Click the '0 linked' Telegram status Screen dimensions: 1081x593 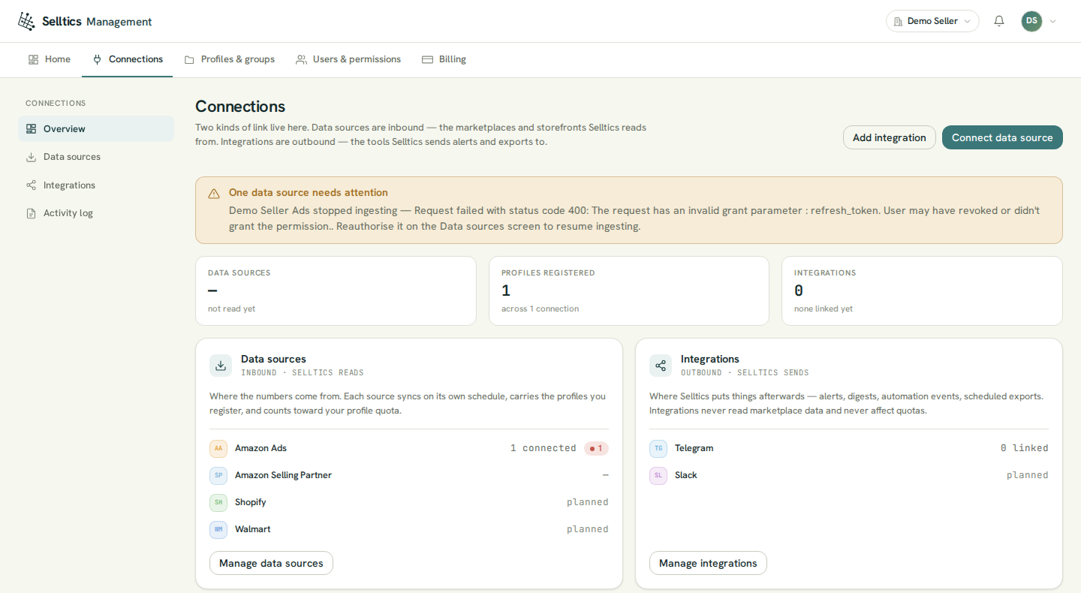1024,448
